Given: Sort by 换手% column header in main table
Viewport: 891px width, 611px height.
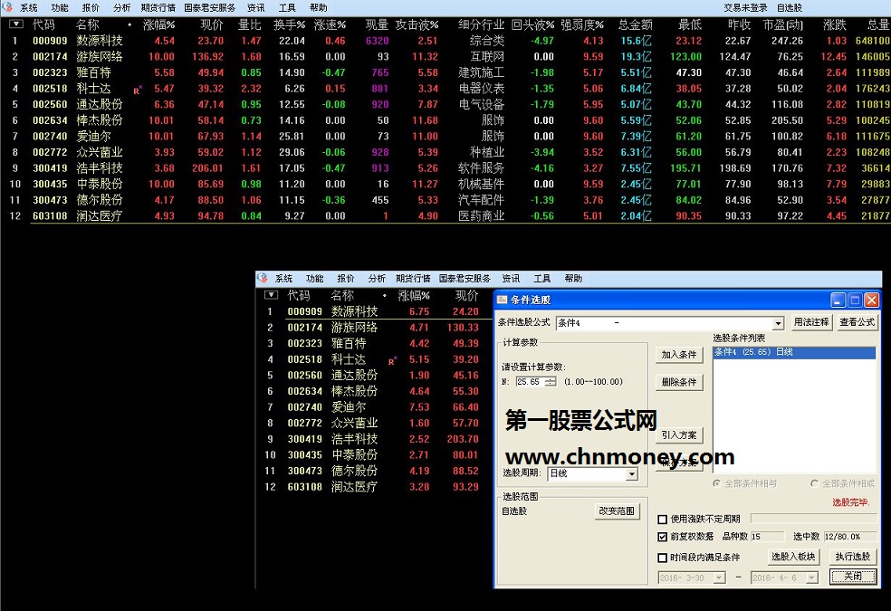Looking at the screenshot, I should pos(289,24).
